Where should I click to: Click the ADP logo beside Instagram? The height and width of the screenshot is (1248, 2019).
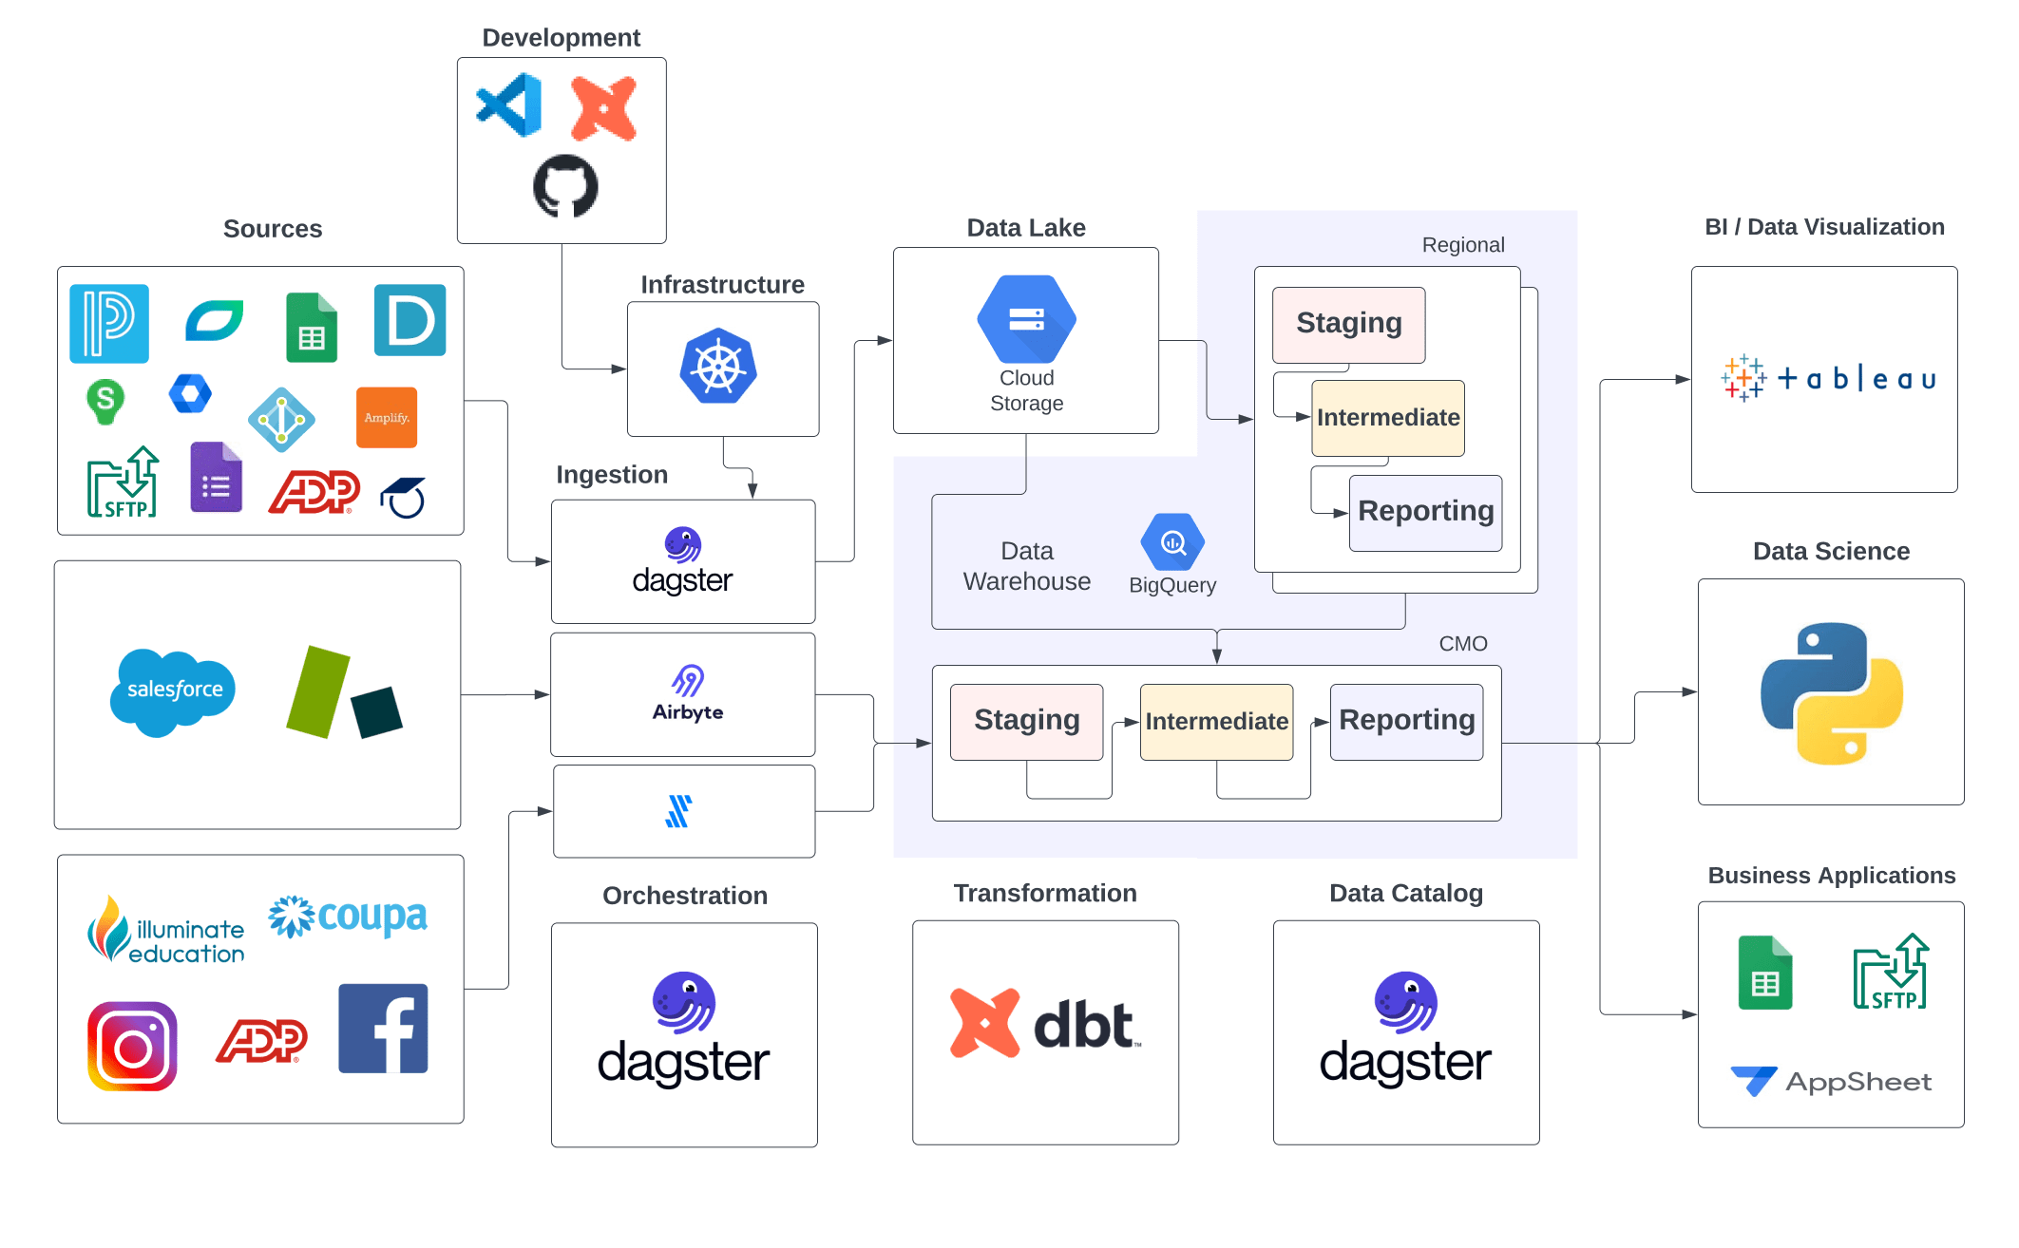(262, 1041)
